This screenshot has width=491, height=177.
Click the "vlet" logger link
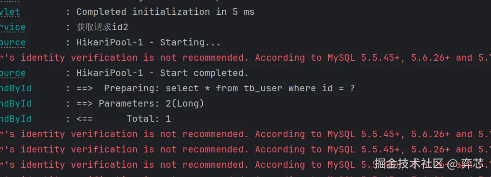pos(10,12)
